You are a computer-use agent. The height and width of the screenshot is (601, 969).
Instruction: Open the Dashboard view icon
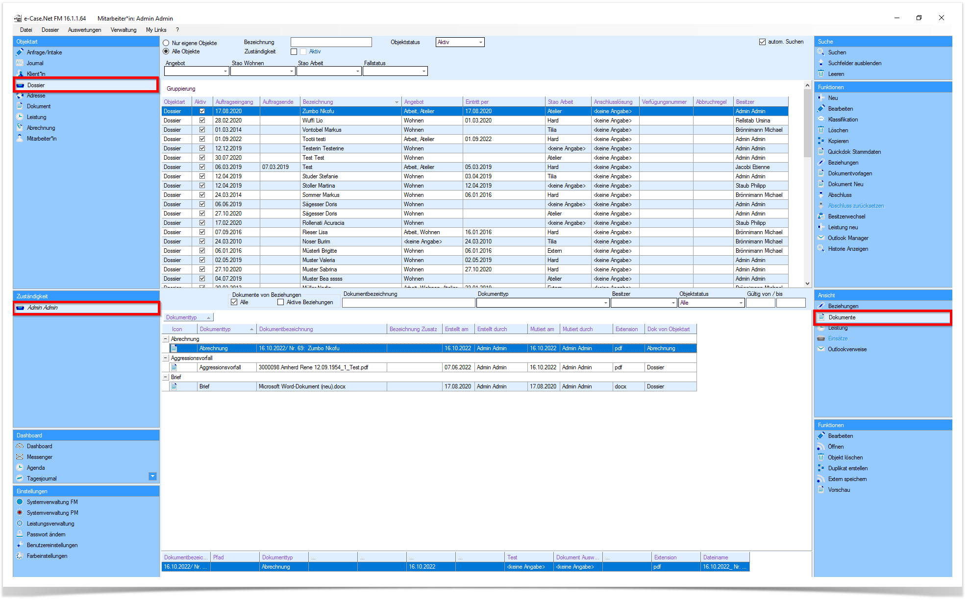(x=20, y=446)
